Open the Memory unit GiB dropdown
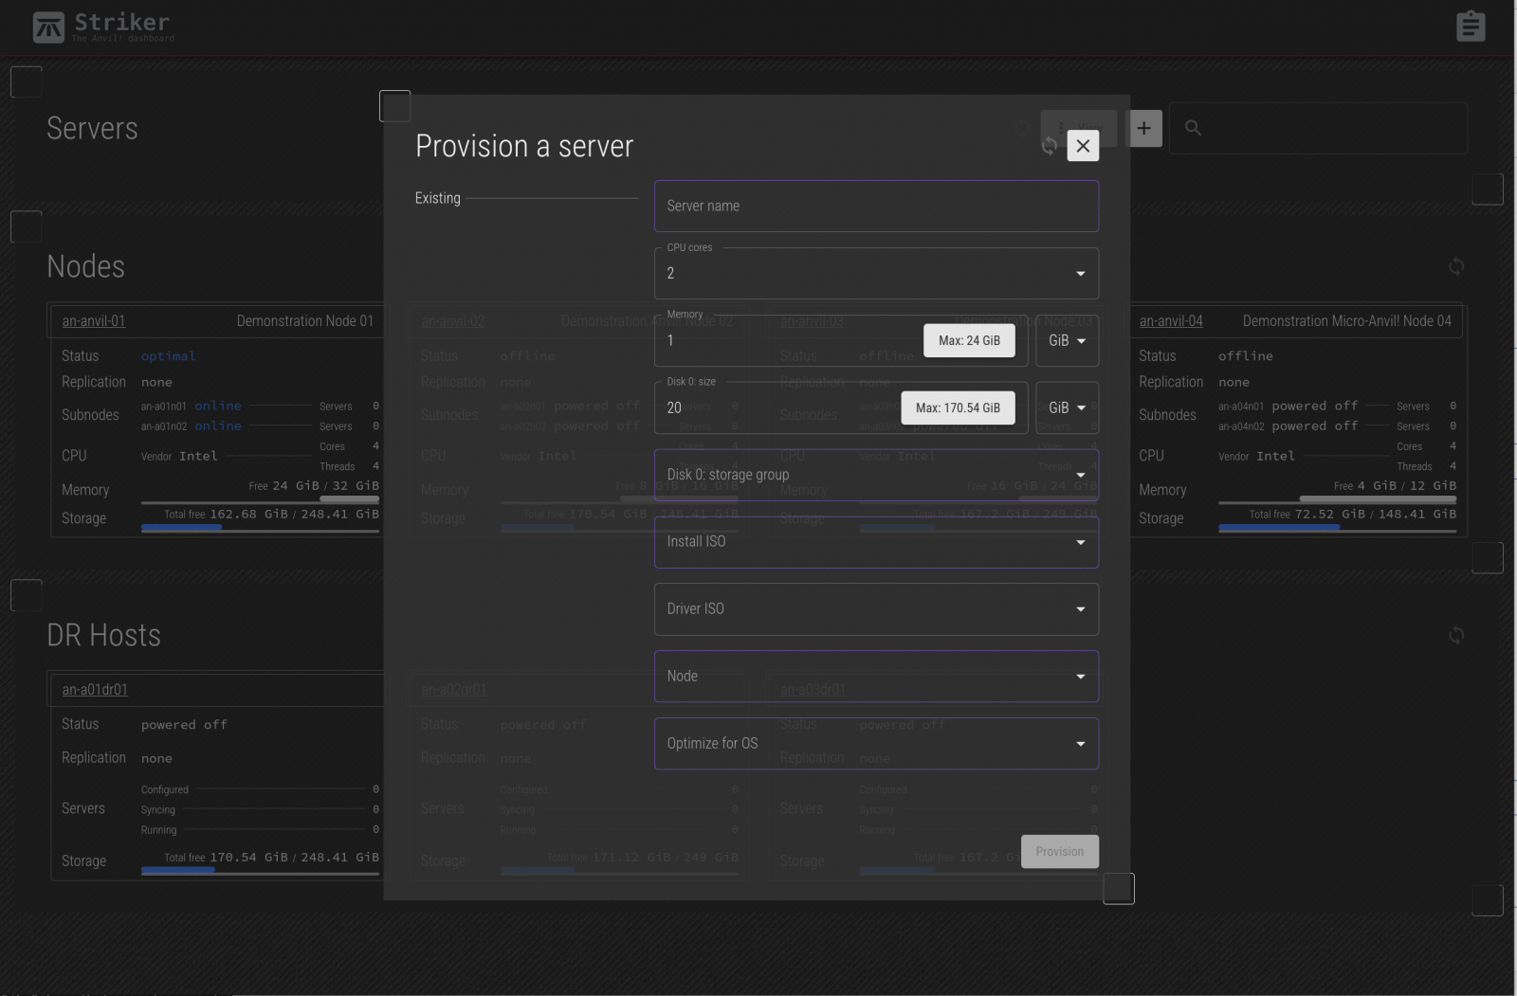The height and width of the screenshot is (996, 1517). [x=1067, y=341]
